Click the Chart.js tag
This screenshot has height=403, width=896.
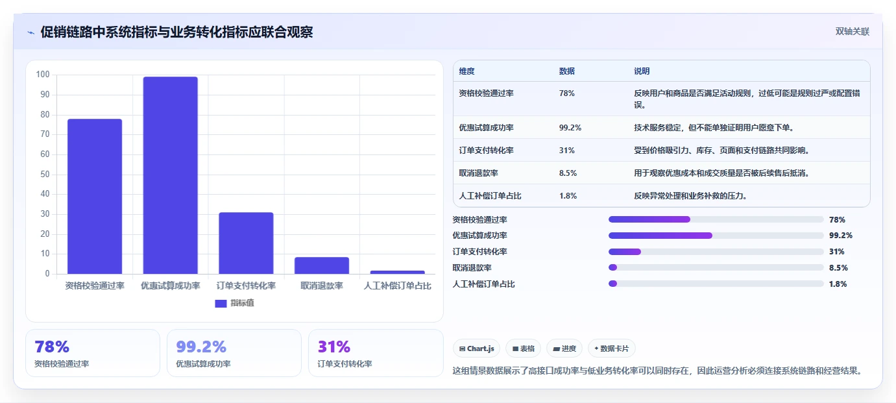476,348
